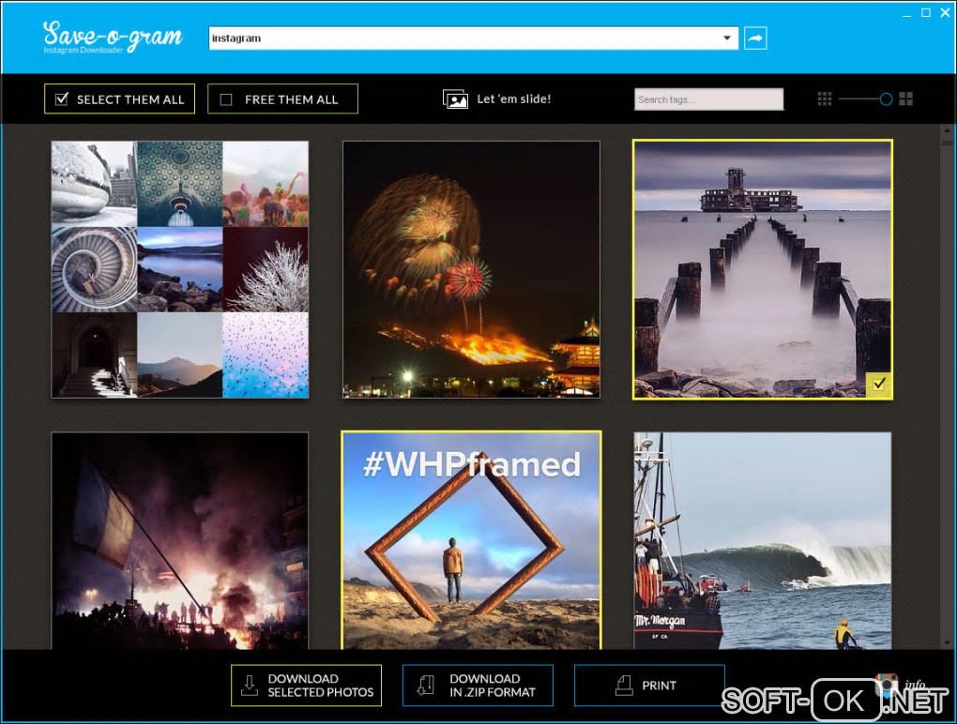Click the PRINT button
Viewport: 957px width, 724px height.
(649, 685)
